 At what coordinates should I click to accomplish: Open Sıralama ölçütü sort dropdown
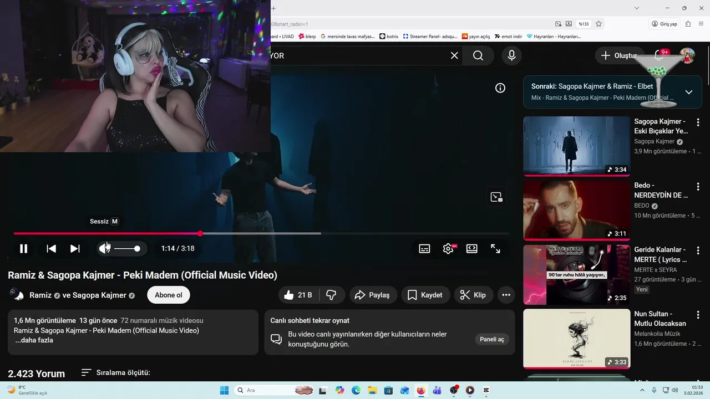(x=115, y=373)
